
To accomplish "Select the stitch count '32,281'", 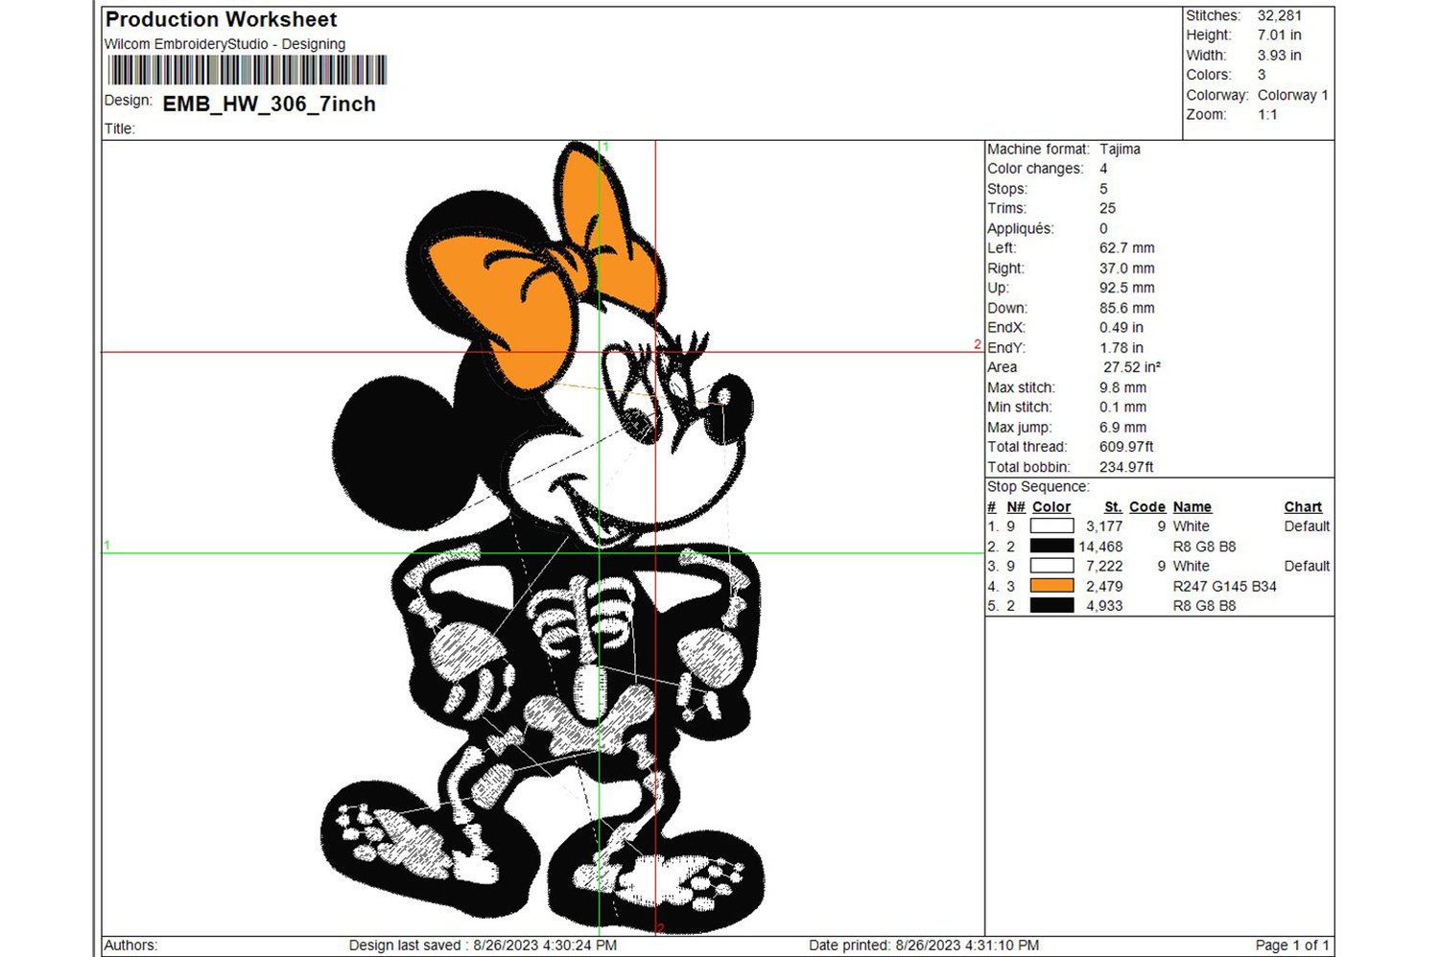I will 1280,15.
